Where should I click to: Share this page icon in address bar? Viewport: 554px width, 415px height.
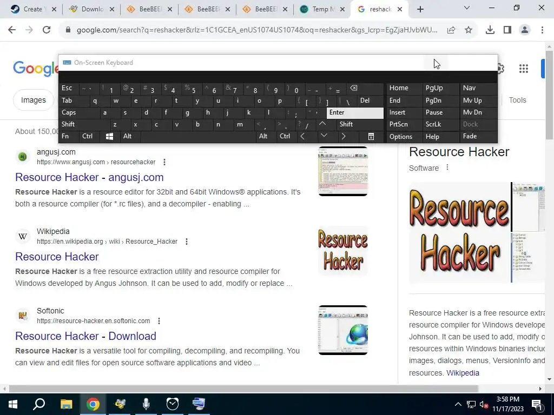click(x=451, y=30)
